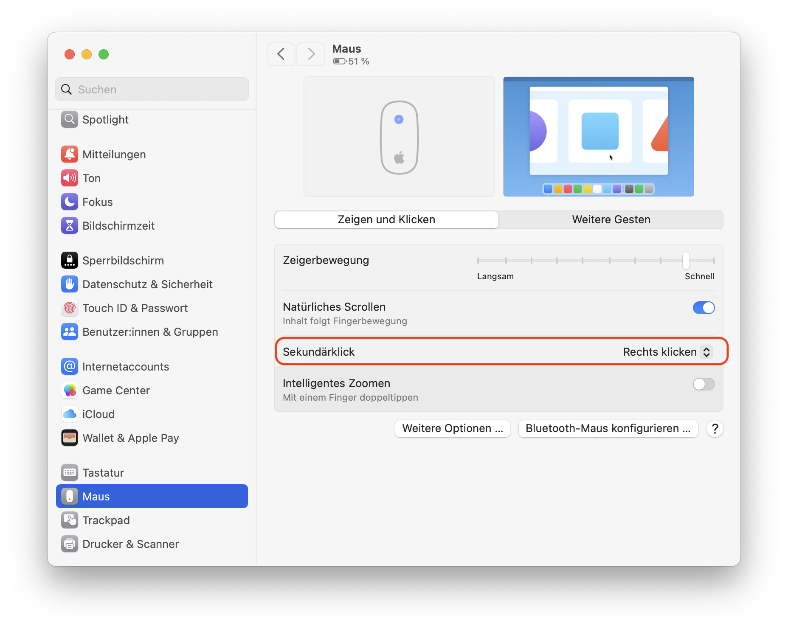Viewport: 788px width, 629px height.
Task: Open Bluetooth-Maus konfigurieren dialog
Action: (x=608, y=429)
